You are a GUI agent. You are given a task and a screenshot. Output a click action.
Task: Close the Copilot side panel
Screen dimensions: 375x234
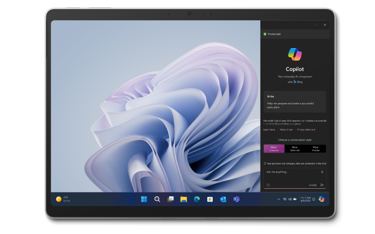[325, 25]
